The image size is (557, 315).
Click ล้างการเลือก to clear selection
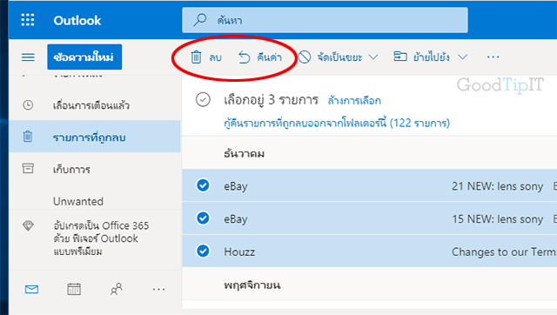(354, 100)
